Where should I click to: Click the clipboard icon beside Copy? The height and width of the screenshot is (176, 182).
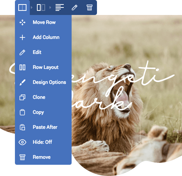pos(22,112)
